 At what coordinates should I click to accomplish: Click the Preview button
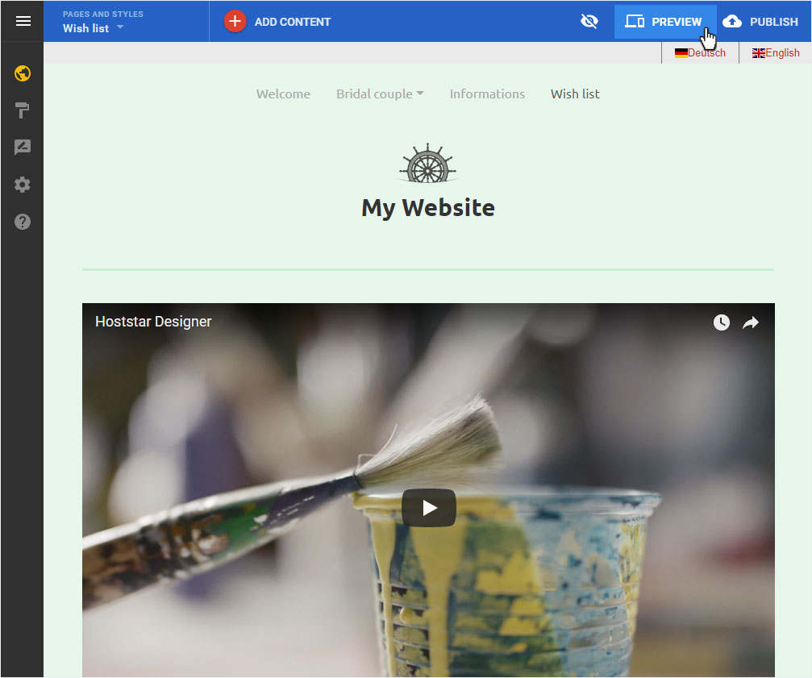pos(665,22)
